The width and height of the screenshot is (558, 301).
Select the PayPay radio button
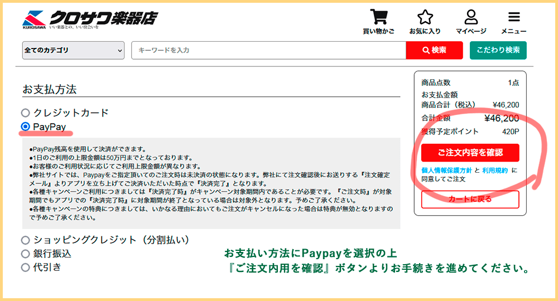click(x=25, y=127)
